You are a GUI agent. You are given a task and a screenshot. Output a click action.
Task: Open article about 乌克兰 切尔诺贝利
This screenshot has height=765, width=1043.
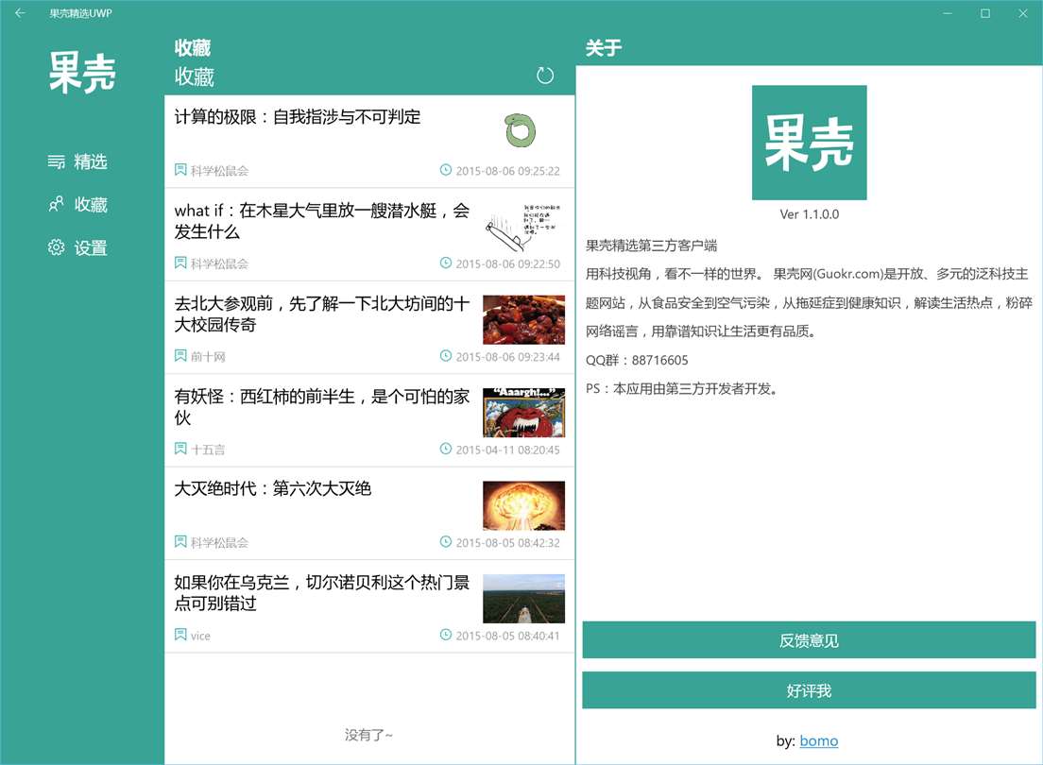point(369,606)
